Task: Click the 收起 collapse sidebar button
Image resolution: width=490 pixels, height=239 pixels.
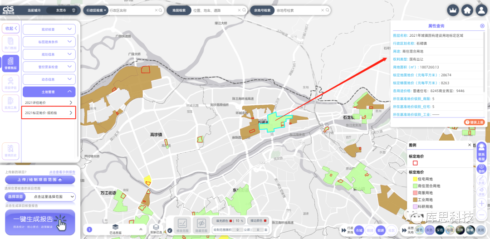Action: [x=10, y=28]
